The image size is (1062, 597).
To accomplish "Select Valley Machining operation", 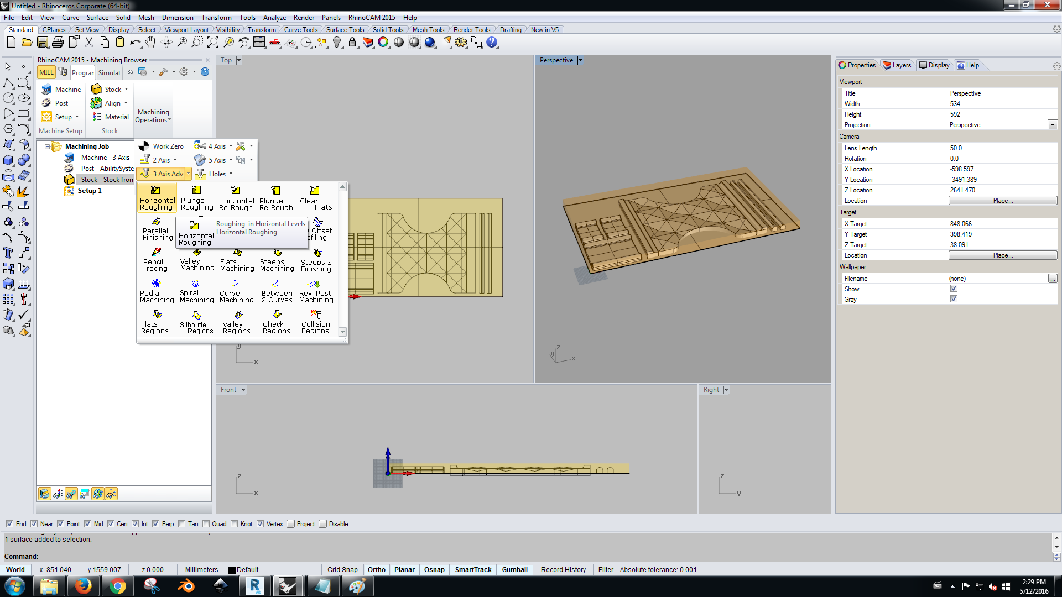I will [197, 260].
